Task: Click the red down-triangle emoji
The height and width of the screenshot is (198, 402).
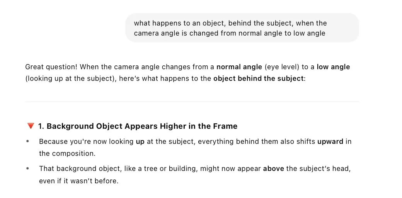Action: tap(31, 126)
